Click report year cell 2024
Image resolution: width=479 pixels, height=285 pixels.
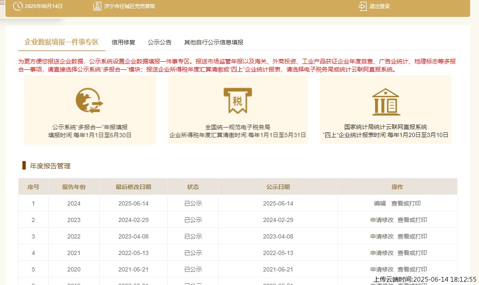point(74,203)
